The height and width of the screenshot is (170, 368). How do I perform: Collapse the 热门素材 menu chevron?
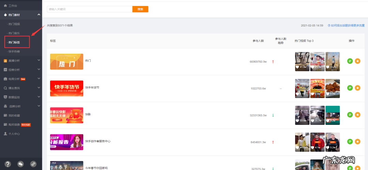coord(39,15)
